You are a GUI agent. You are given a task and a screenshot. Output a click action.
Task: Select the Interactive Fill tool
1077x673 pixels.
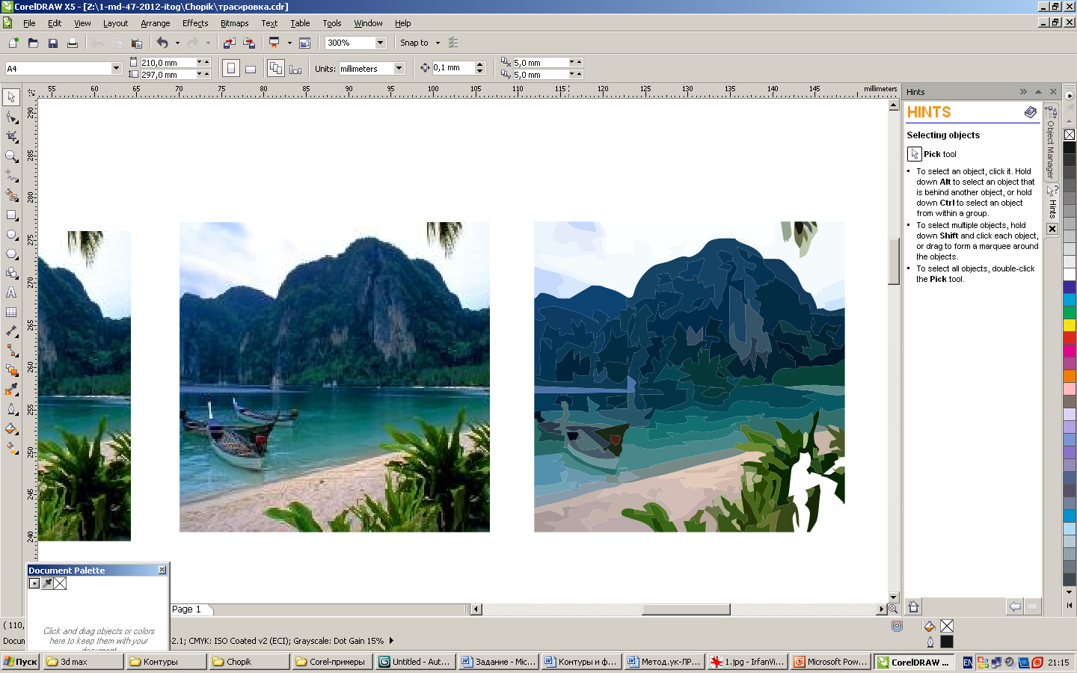pyautogui.click(x=11, y=448)
